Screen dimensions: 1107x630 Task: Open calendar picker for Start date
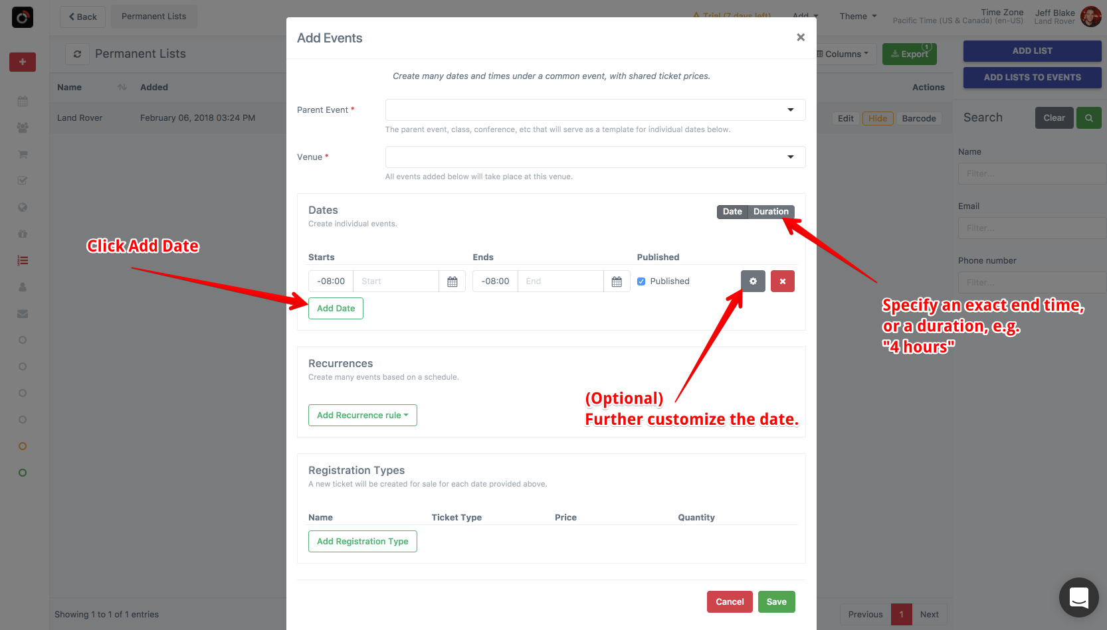click(x=453, y=281)
